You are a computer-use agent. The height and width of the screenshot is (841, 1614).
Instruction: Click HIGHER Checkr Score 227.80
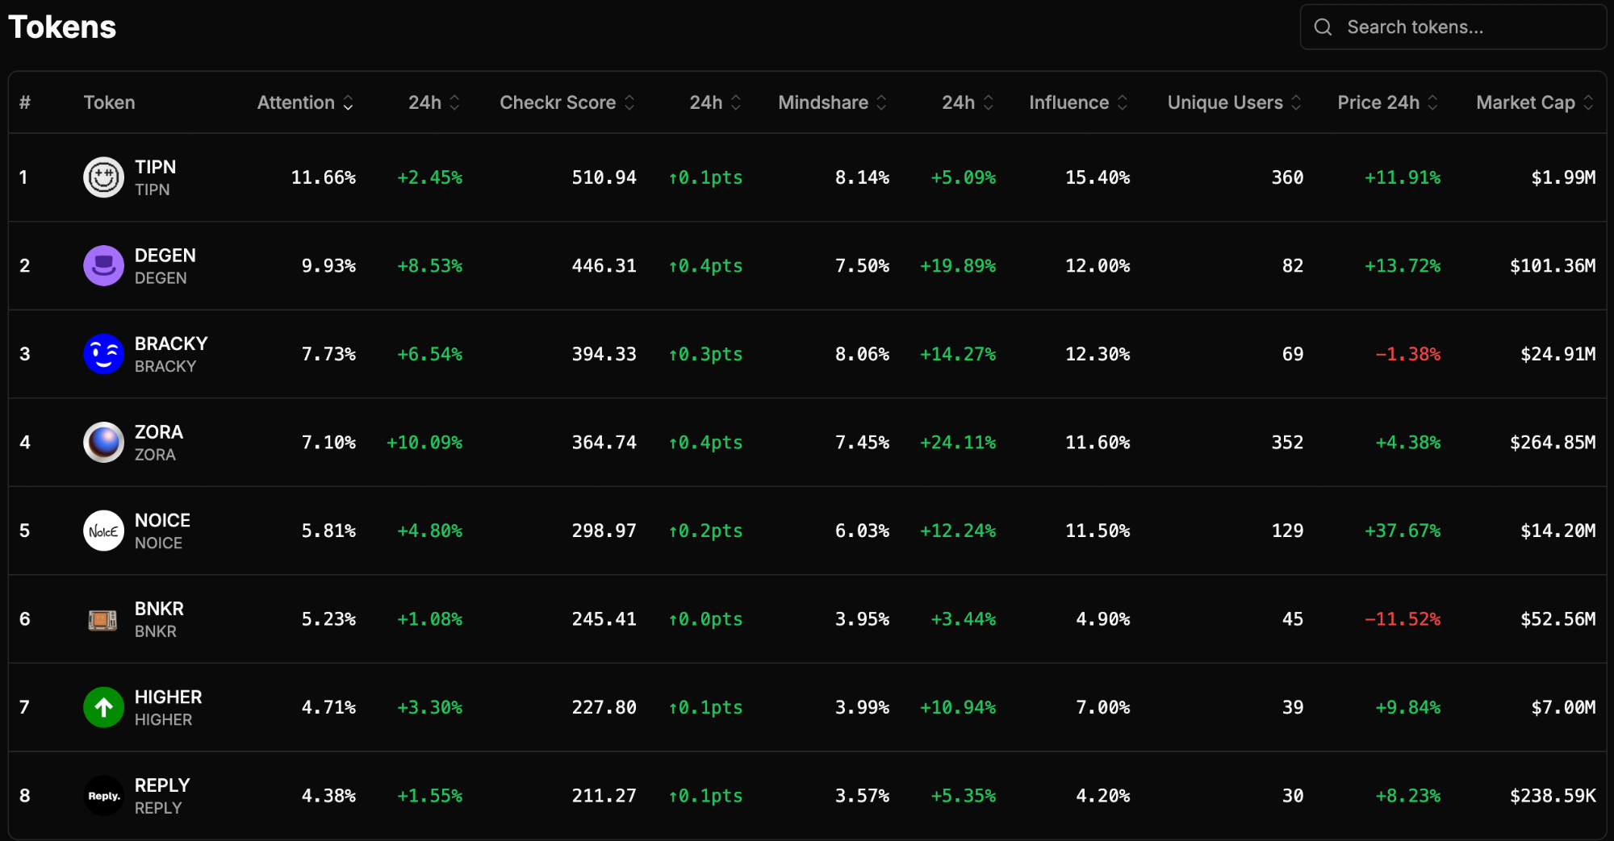pyautogui.click(x=604, y=707)
